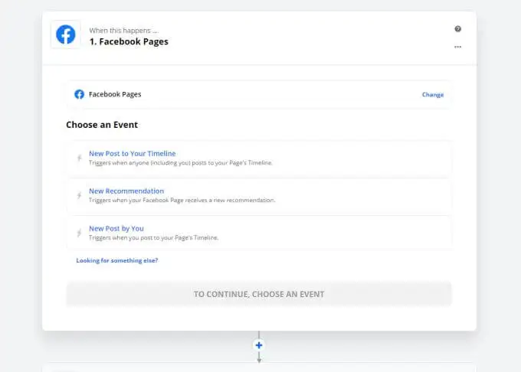Viewport: 521px width, 372px height.
Task: Click the large Facebook logo in step header
Action: coord(65,34)
